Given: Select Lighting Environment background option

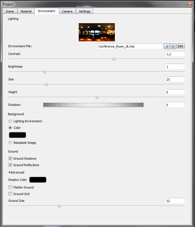Looking at the screenshot, I should coord(10,121).
